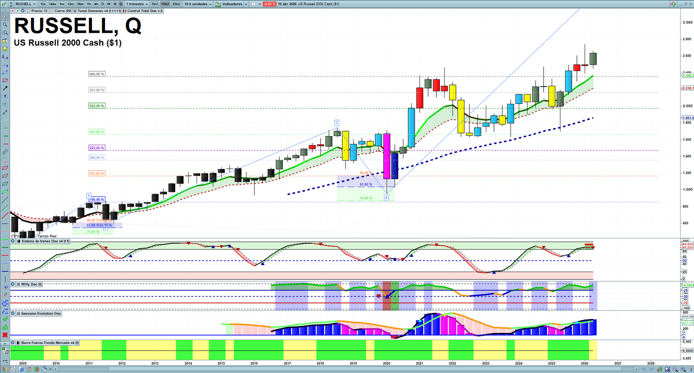Add an alert with the yellow bell icon
694x373 pixels.
click(x=5, y=49)
